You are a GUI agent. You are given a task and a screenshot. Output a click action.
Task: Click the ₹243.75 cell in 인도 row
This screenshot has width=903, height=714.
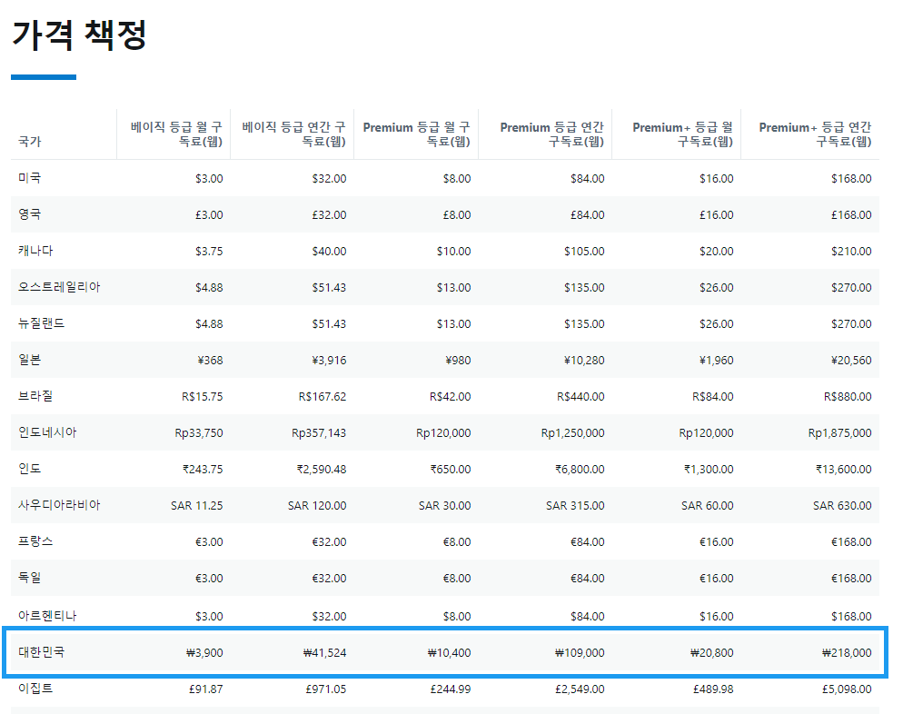click(203, 469)
